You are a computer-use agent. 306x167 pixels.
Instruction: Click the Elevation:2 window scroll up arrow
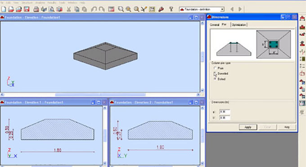point(202,108)
